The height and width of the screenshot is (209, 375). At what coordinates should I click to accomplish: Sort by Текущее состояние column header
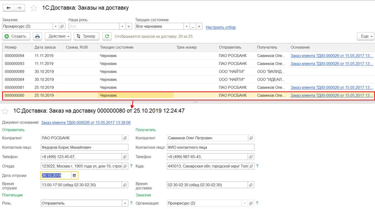[136, 48]
